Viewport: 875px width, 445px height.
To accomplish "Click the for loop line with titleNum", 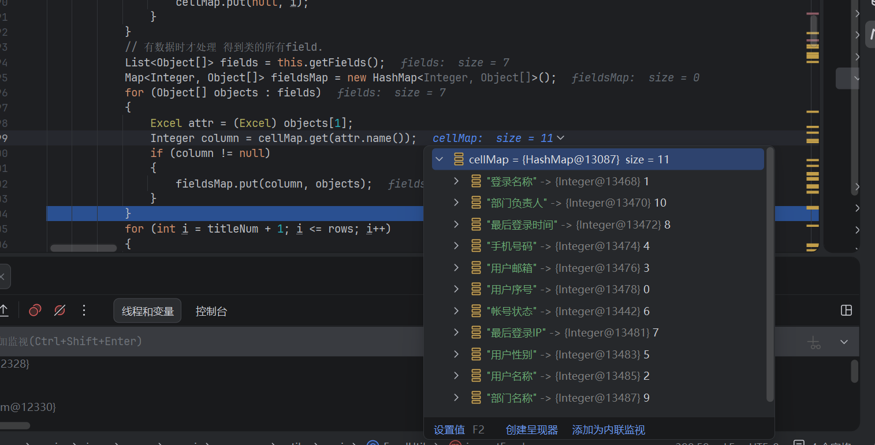I will pyautogui.click(x=258, y=229).
